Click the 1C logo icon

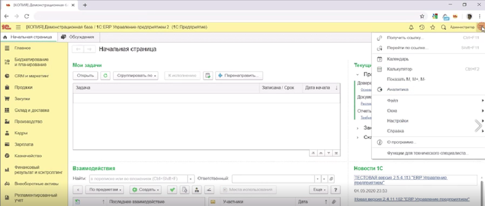pos(6,27)
